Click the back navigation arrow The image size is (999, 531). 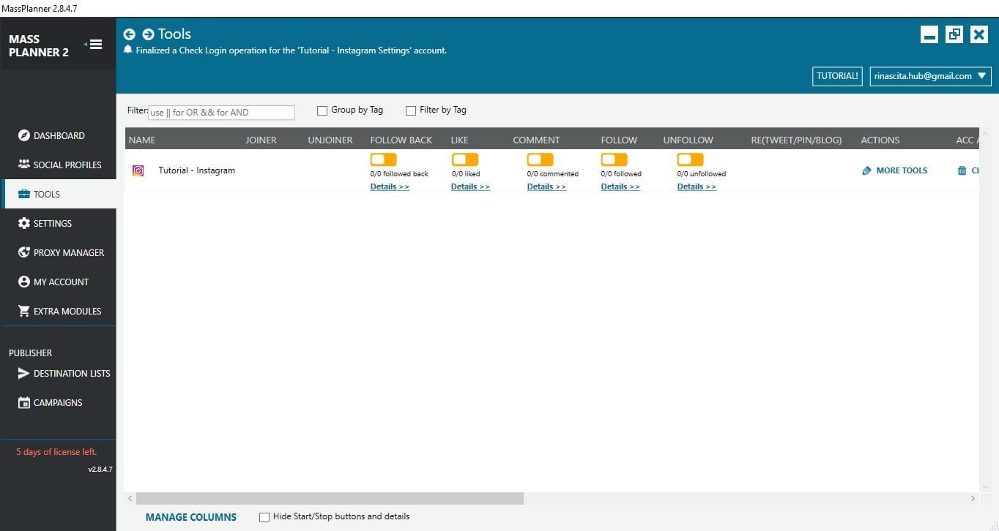(x=130, y=34)
